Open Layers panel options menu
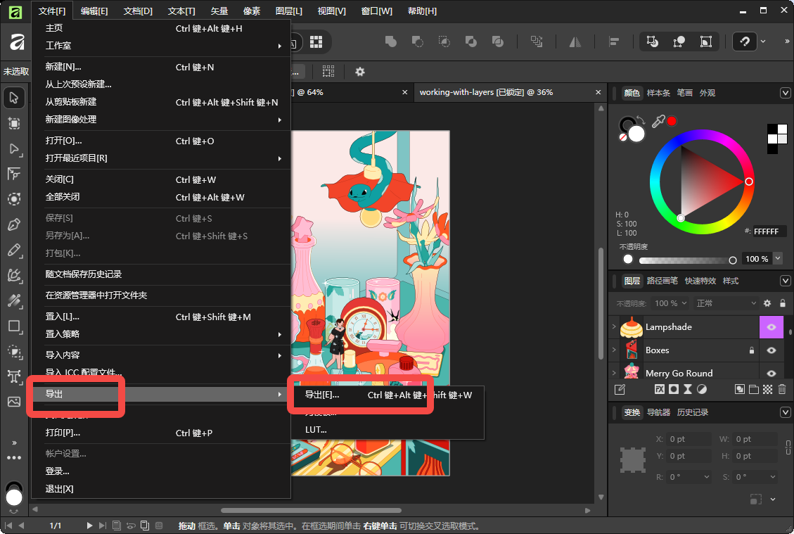 coord(785,281)
